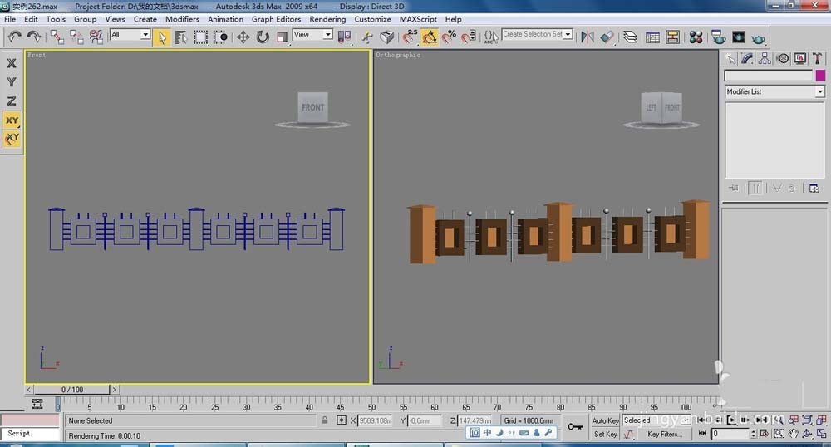Click the Undo arrow icon
Screen dimensions: 831x447
click(x=14, y=37)
